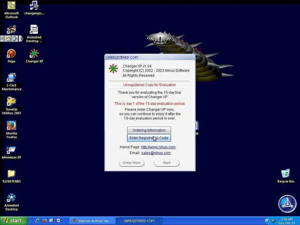Click the Start button in the dialog
This screenshot has width=300, height=225.
[x=167, y=163]
